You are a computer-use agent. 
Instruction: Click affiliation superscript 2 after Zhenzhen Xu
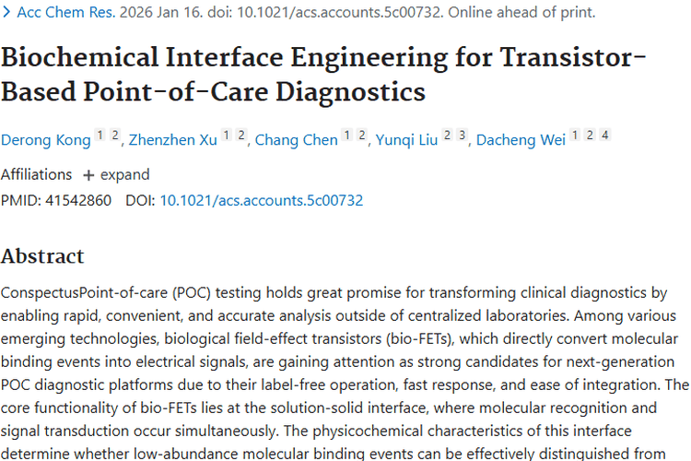click(x=240, y=136)
